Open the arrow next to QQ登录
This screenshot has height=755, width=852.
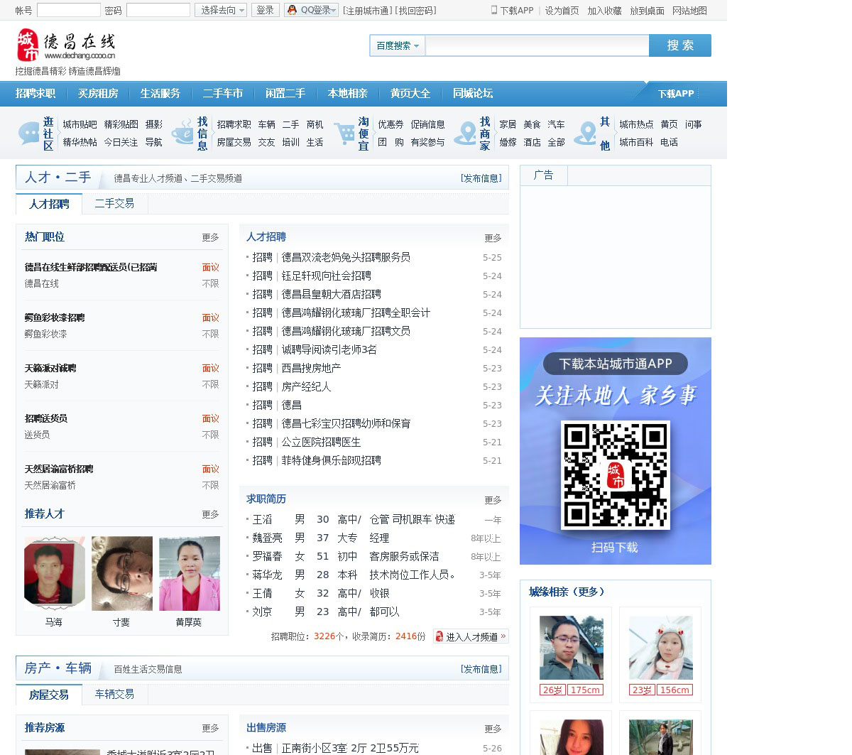(334, 10)
